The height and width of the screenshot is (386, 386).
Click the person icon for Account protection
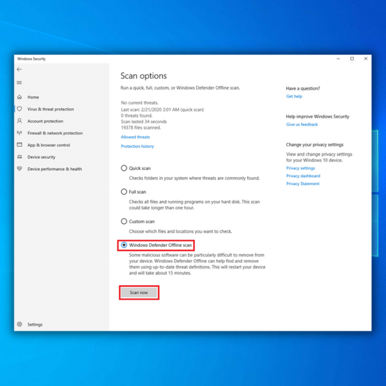tap(19, 121)
